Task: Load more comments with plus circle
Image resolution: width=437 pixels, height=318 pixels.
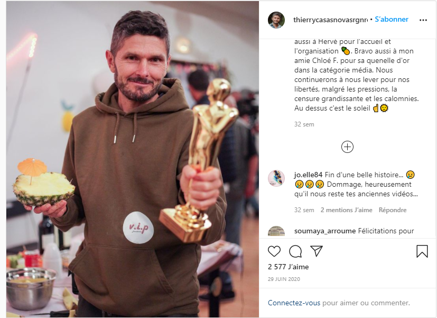Action: [x=347, y=147]
